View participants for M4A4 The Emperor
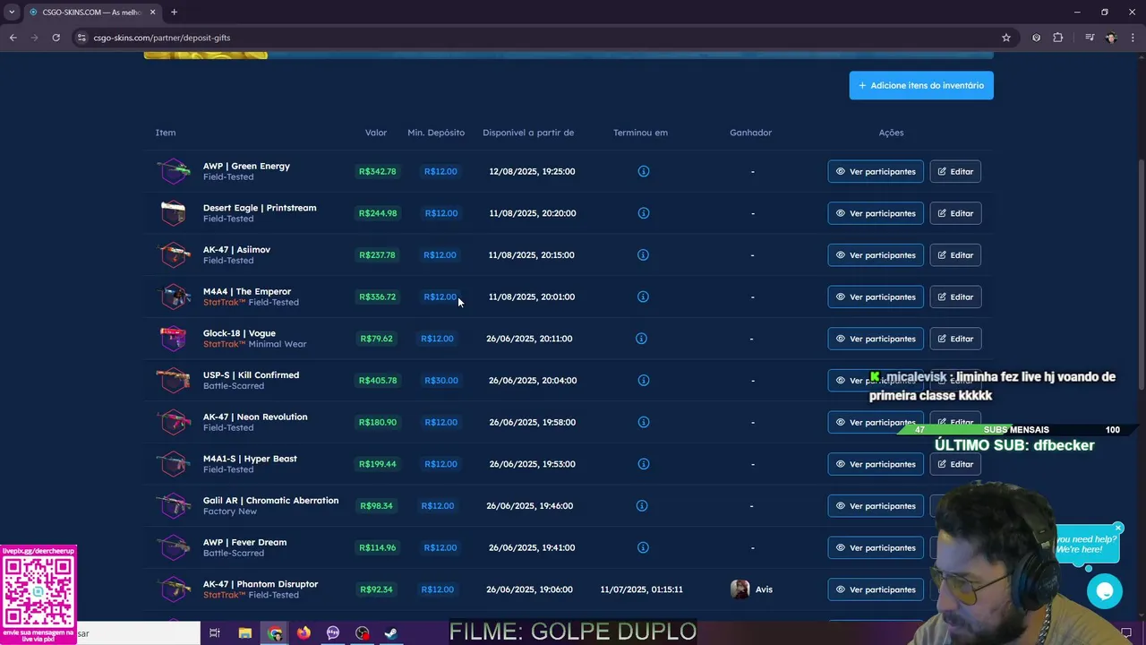This screenshot has width=1146, height=645. (876, 297)
